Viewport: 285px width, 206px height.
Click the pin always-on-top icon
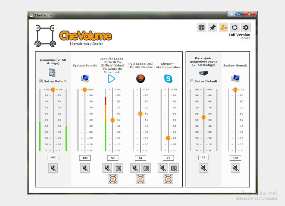point(212,28)
